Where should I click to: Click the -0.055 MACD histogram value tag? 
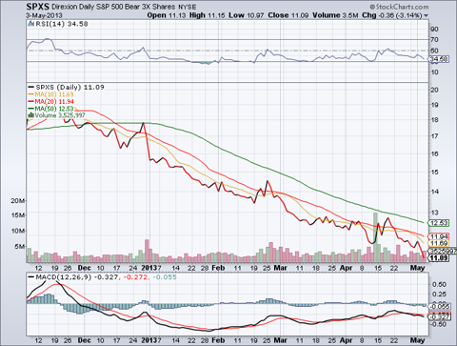pyautogui.click(x=439, y=306)
